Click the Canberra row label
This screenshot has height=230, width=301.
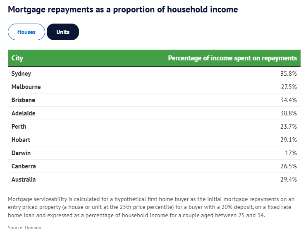(x=24, y=166)
